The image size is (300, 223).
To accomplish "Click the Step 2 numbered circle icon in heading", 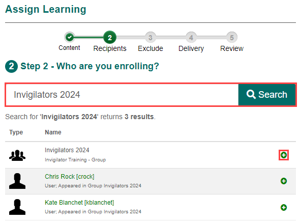I will pyautogui.click(x=12, y=66).
